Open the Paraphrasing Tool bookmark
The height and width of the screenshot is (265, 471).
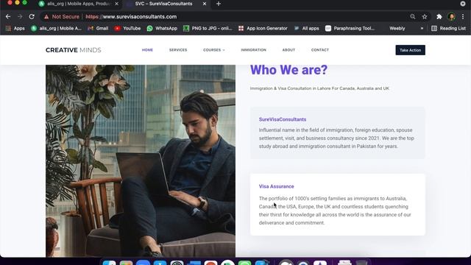pyautogui.click(x=350, y=28)
